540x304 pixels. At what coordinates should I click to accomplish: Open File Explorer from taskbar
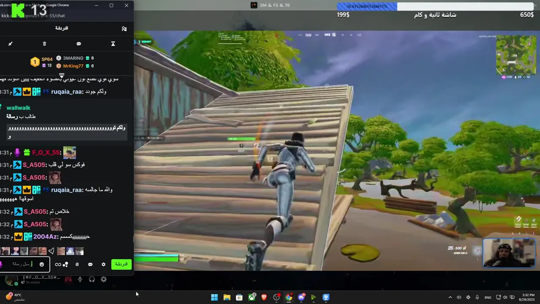pos(227,297)
